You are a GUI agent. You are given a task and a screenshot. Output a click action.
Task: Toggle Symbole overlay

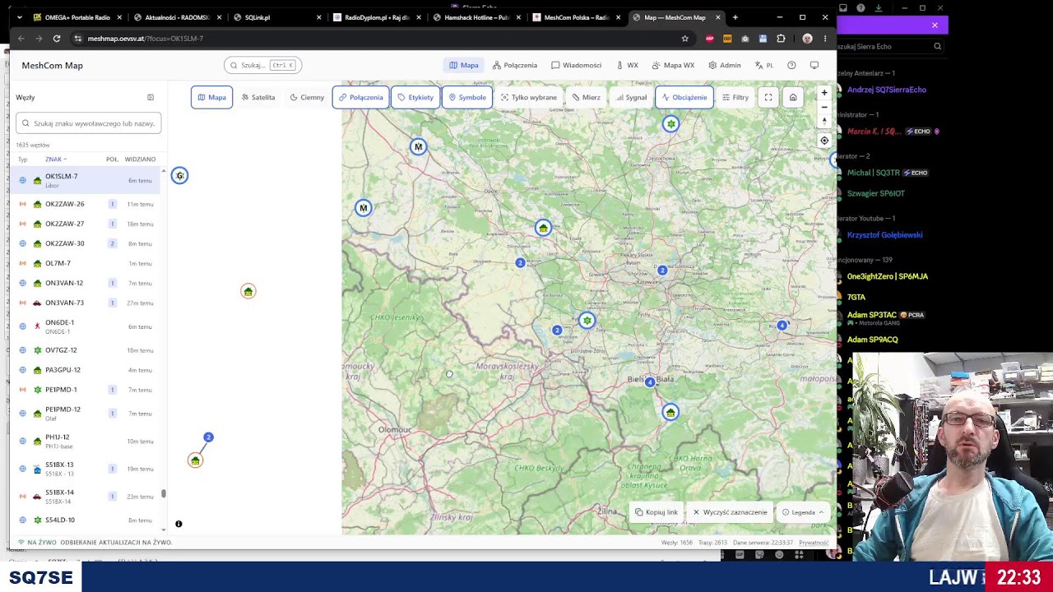pos(466,97)
